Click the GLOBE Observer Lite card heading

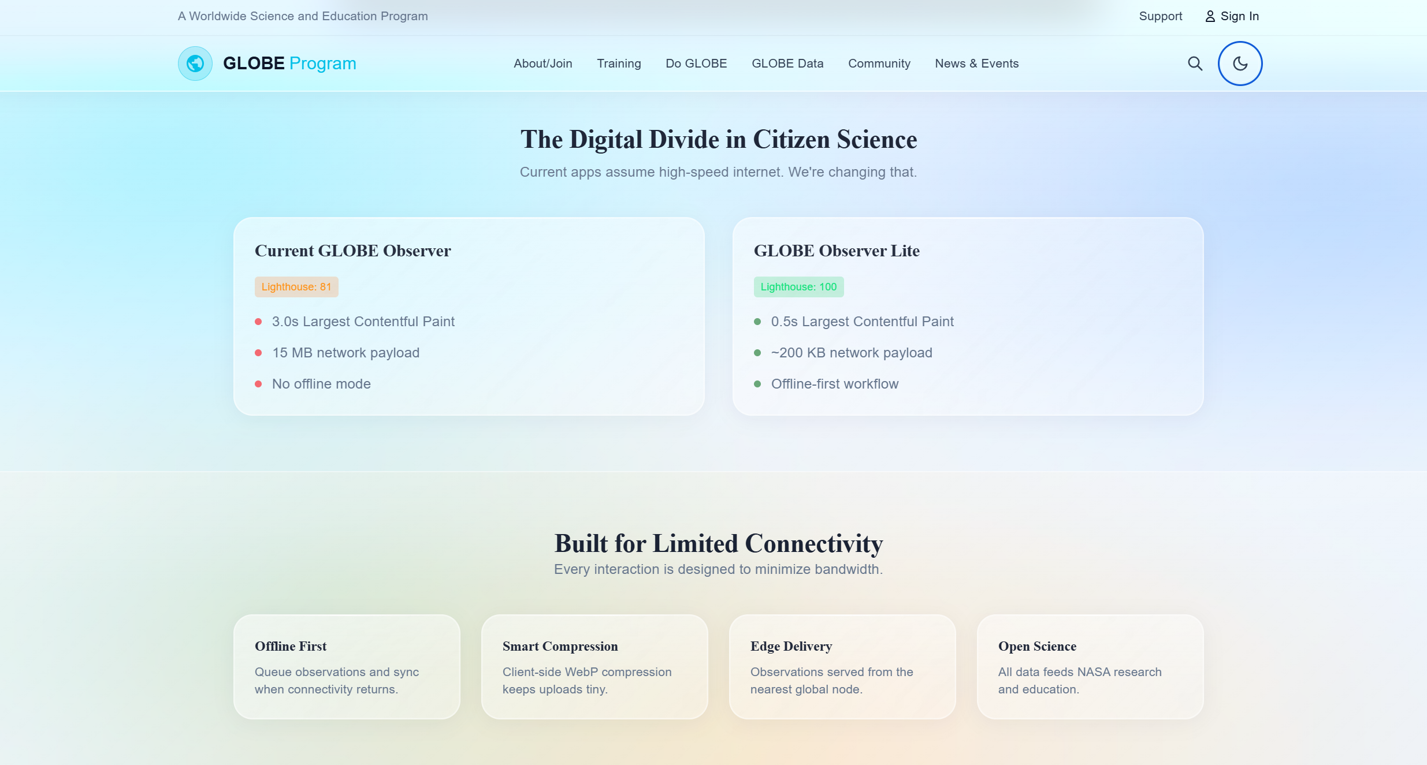(x=837, y=251)
